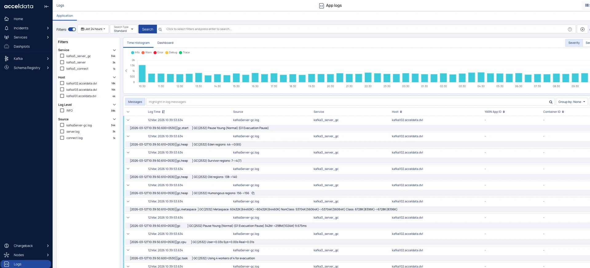The height and width of the screenshot is (268, 590).
Task: Click the Info legend color swatch
Action: tap(132, 53)
